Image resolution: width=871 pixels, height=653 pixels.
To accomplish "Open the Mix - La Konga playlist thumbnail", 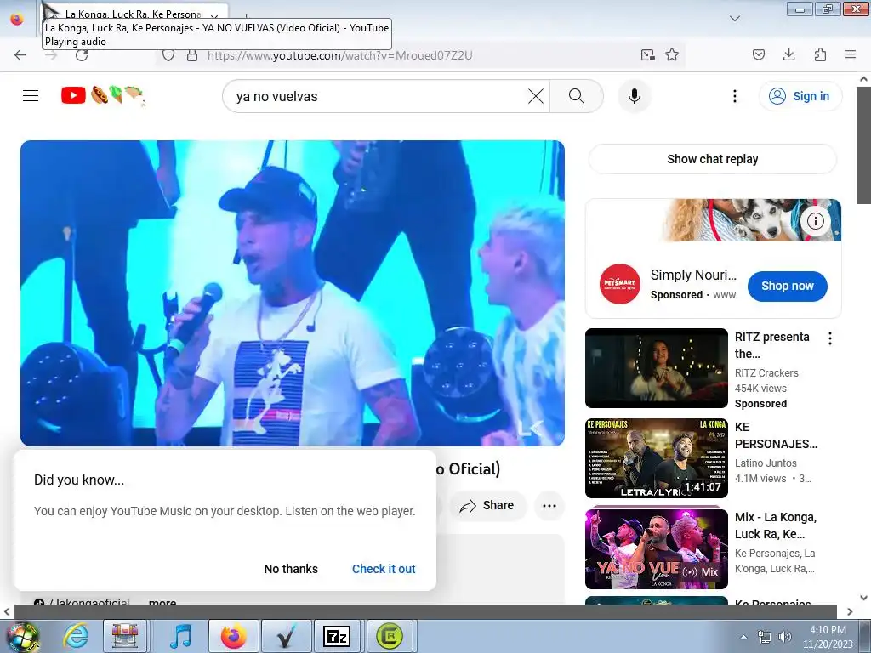I will (656, 548).
